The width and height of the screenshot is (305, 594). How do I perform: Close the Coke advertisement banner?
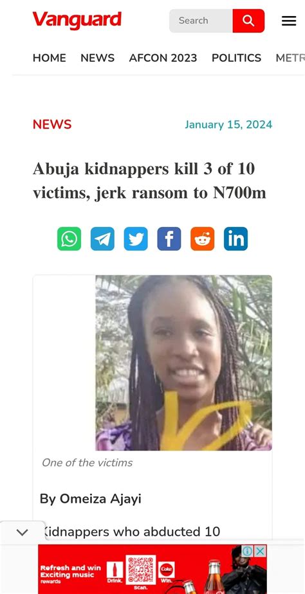point(260,551)
